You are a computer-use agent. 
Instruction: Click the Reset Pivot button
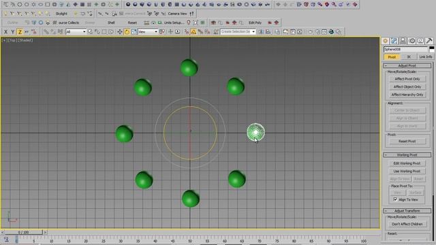click(407, 141)
